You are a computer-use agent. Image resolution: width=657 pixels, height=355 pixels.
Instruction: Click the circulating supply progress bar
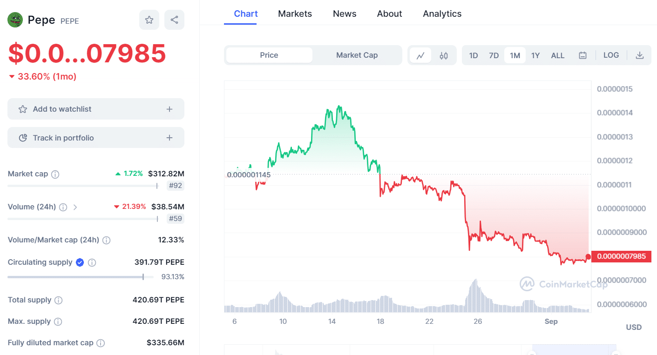[x=81, y=277]
